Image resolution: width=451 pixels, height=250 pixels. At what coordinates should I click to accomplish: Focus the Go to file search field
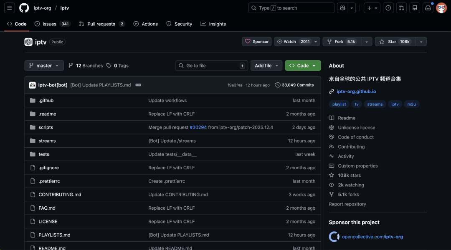click(x=212, y=66)
